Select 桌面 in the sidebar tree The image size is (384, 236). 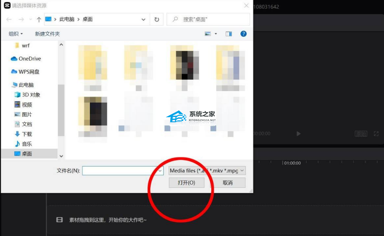tap(30, 154)
